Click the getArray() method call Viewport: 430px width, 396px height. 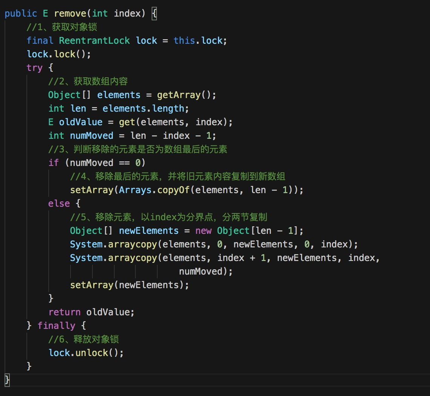(x=179, y=95)
